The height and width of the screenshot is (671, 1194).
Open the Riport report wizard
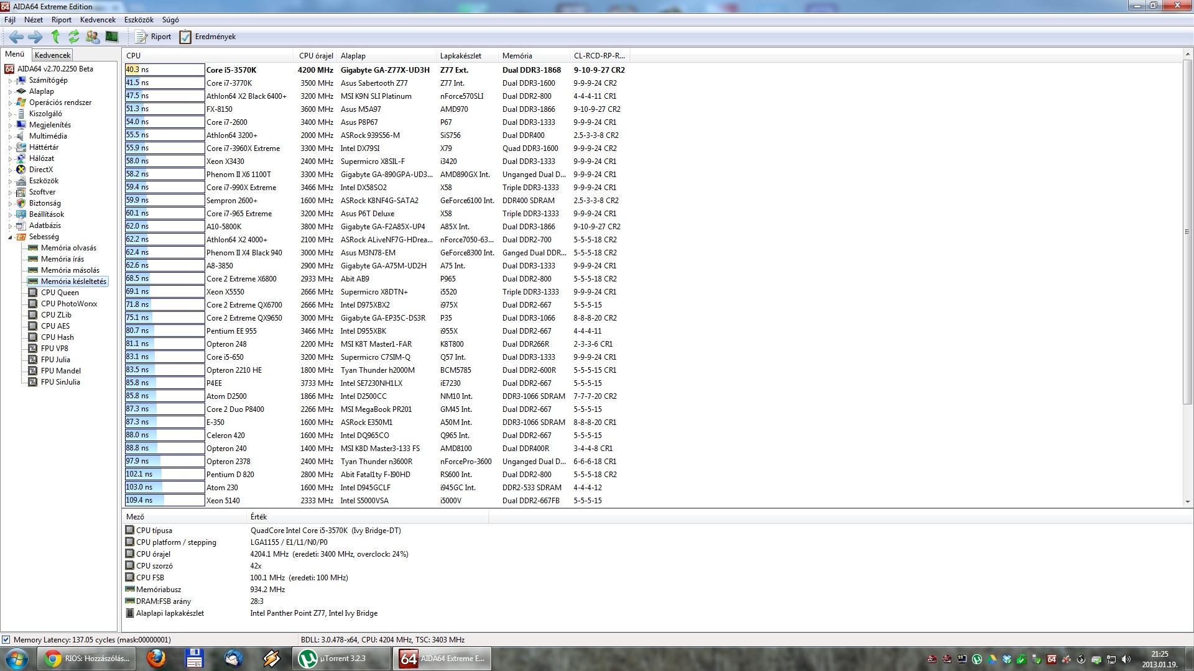[154, 37]
